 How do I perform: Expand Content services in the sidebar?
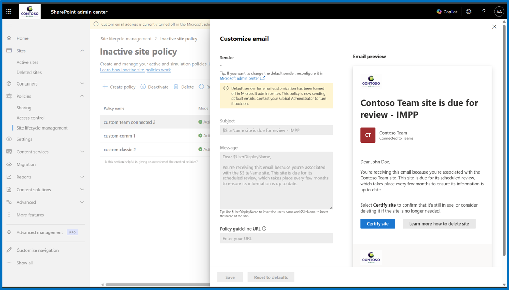tap(82, 152)
